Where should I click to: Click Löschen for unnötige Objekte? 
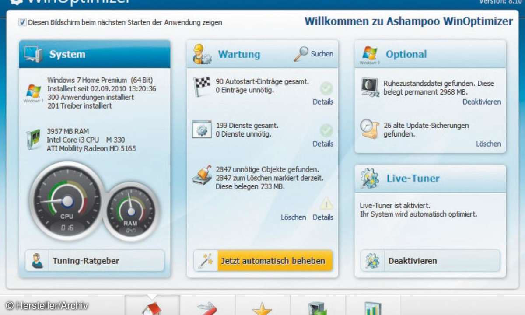tap(293, 217)
